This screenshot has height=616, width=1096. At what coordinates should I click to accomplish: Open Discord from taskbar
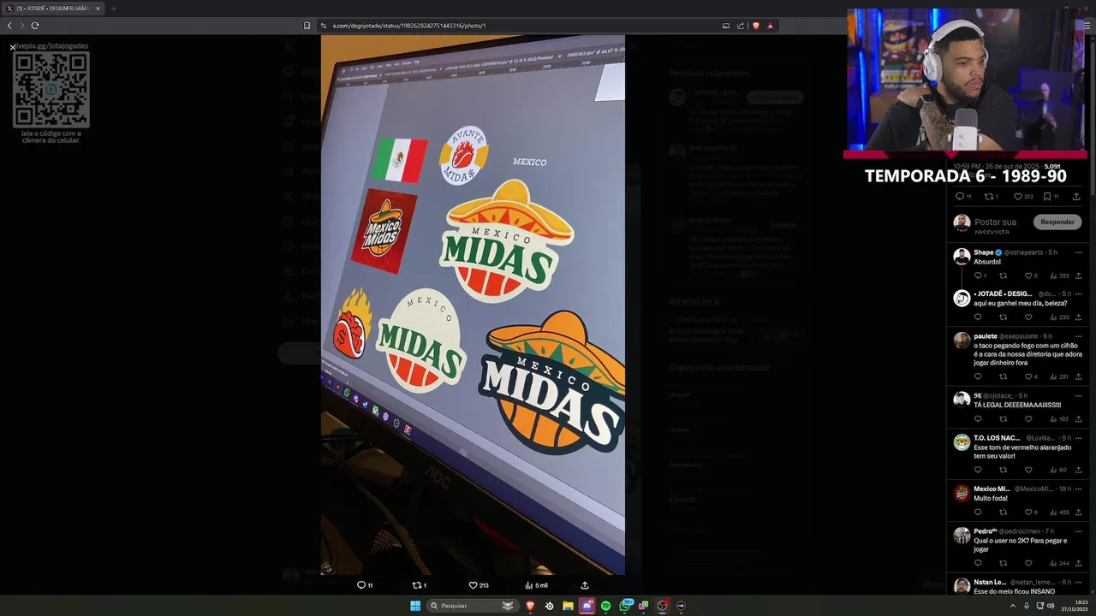587,606
